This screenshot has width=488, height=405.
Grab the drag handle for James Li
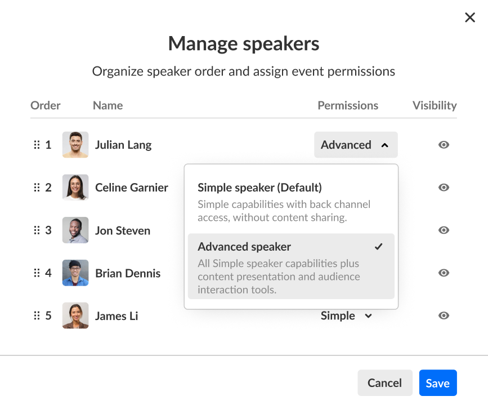coord(37,315)
